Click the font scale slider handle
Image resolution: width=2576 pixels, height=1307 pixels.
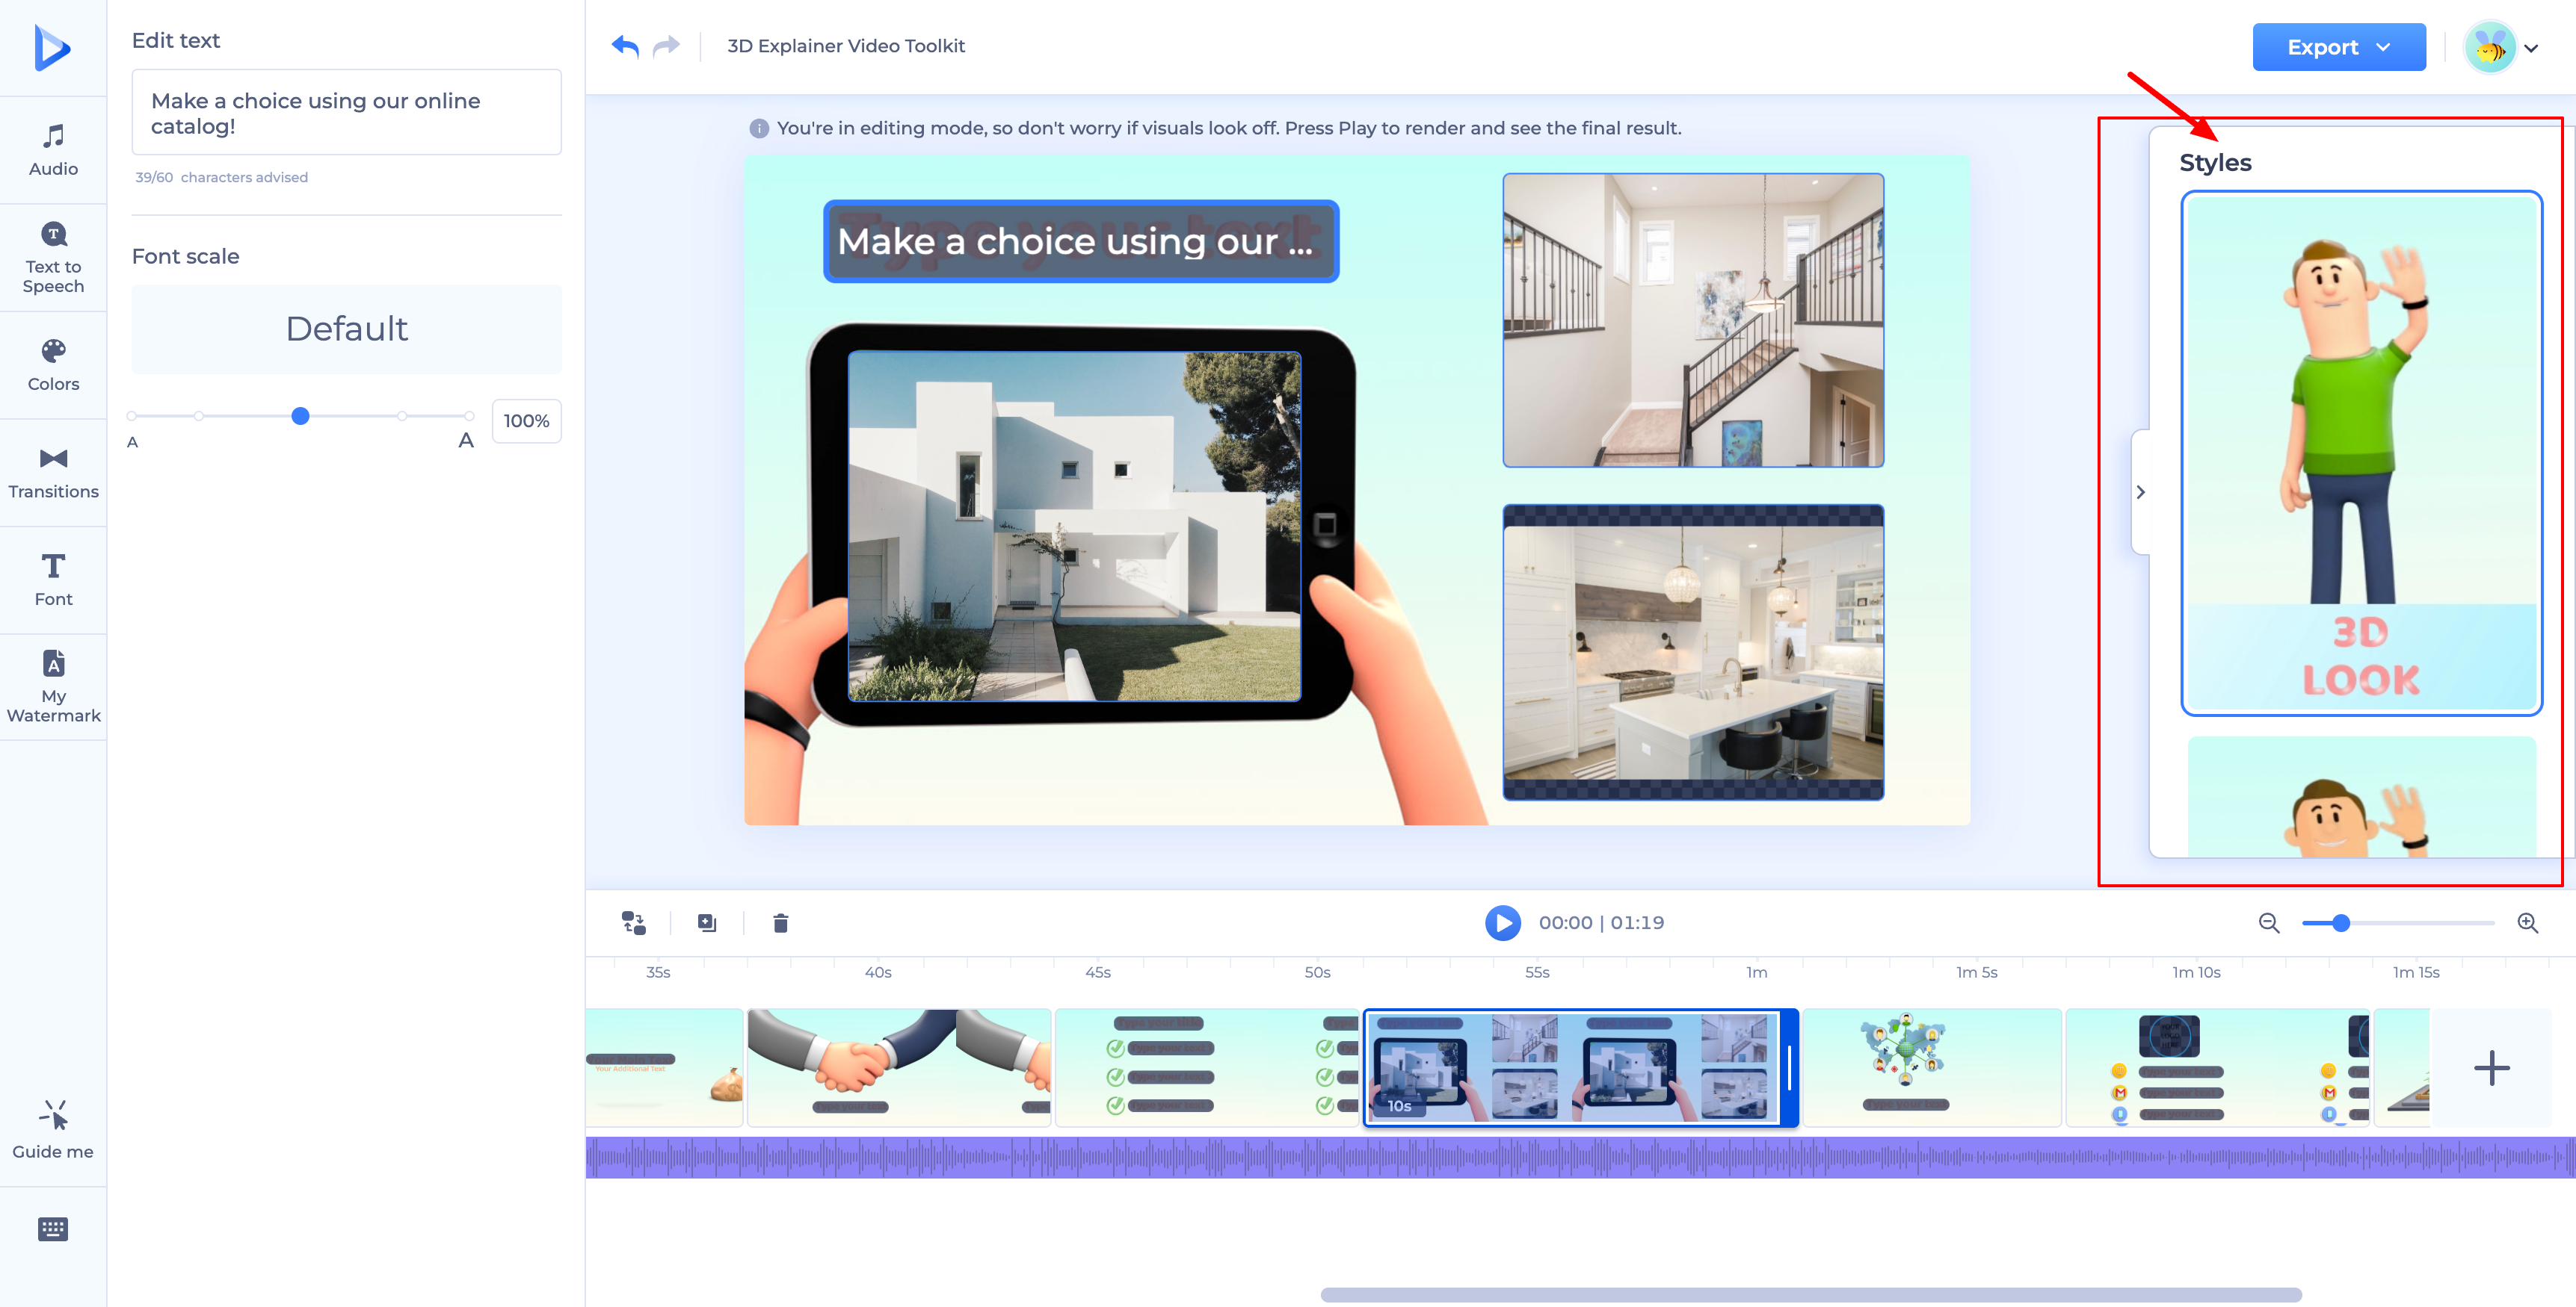click(x=300, y=416)
